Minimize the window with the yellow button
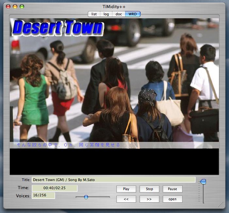This screenshot has width=229, height=213. point(15,7)
